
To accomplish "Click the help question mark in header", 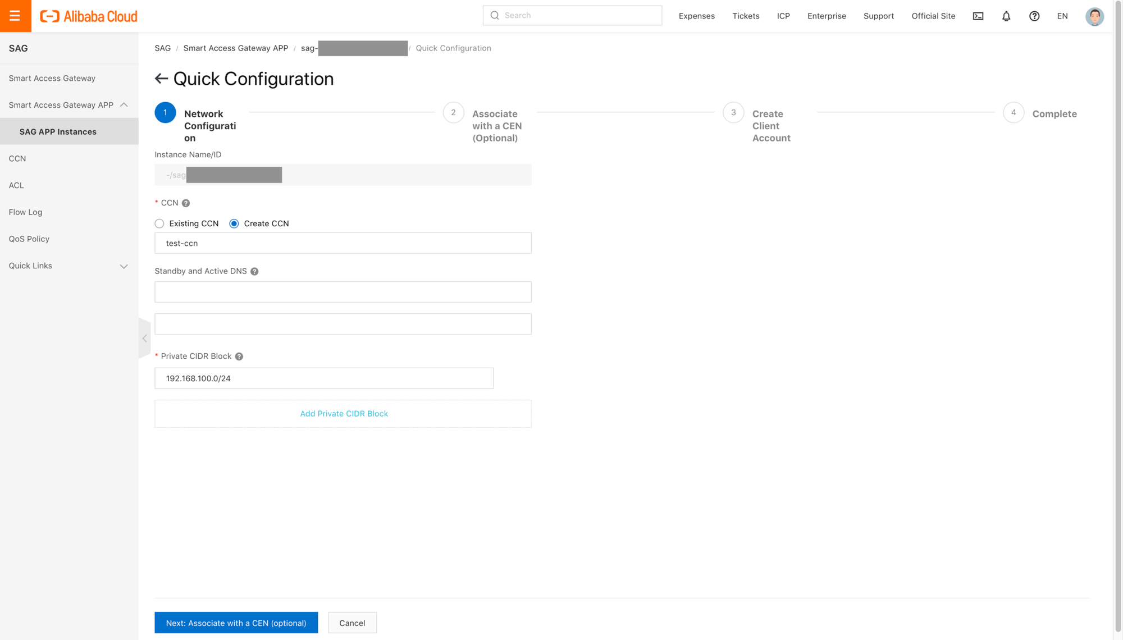I will coord(1034,16).
